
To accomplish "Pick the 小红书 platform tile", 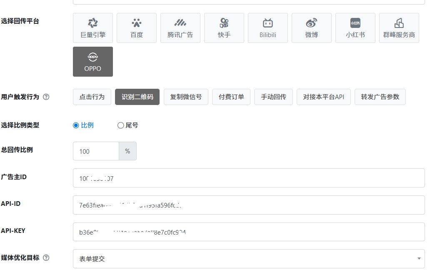I will (x=355, y=28).
